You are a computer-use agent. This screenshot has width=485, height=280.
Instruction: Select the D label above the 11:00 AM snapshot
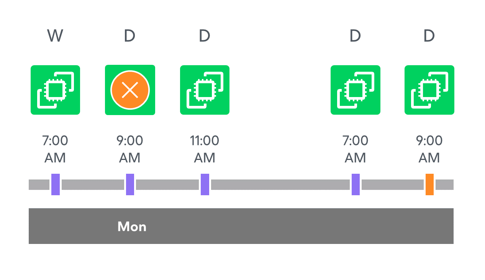pyautogui.click(x=205, y=36)
